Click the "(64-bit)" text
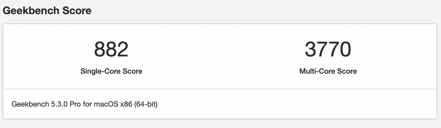Image resolution: width=441 pixels, height=128 pixels. pyautogui.click(x=146, y=104)
